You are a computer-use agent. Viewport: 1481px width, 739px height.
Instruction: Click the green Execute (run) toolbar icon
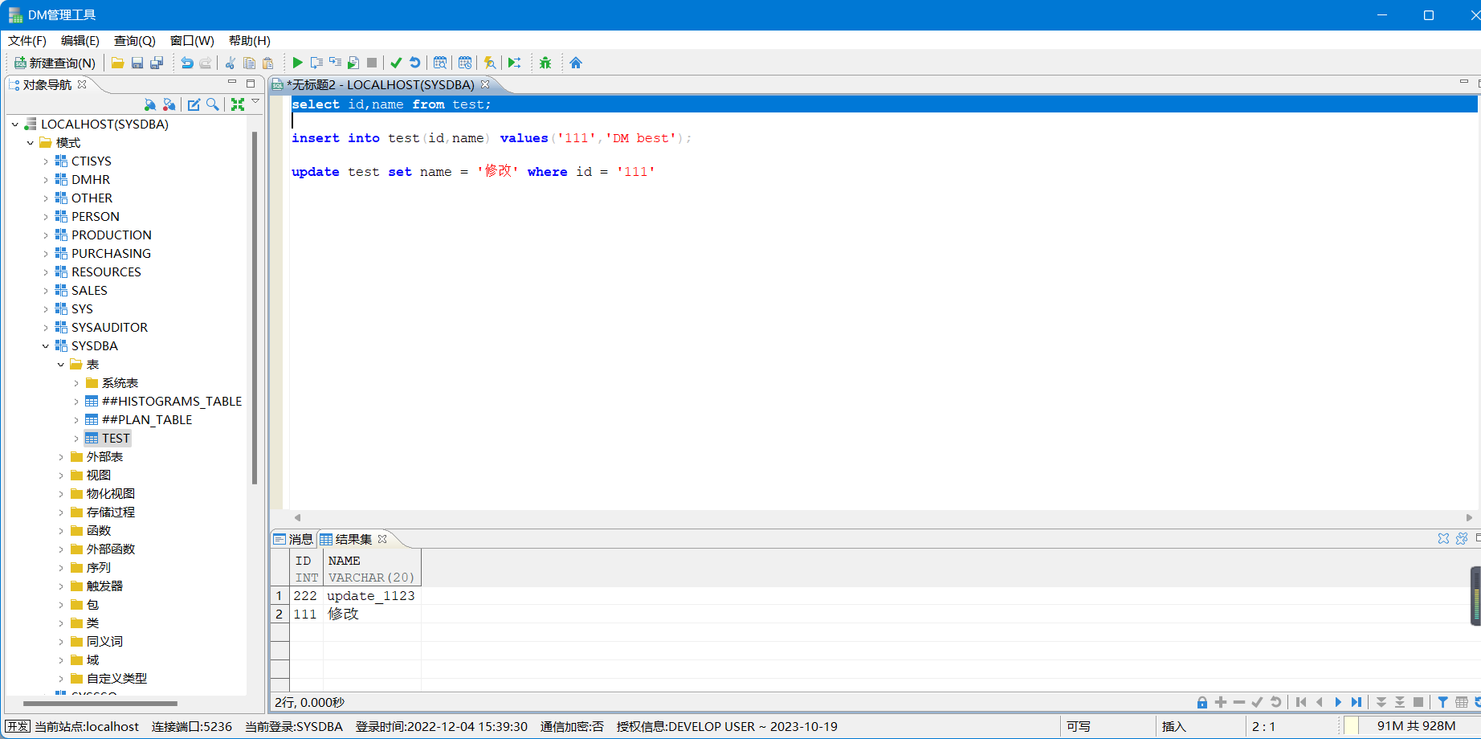[297, 63]
